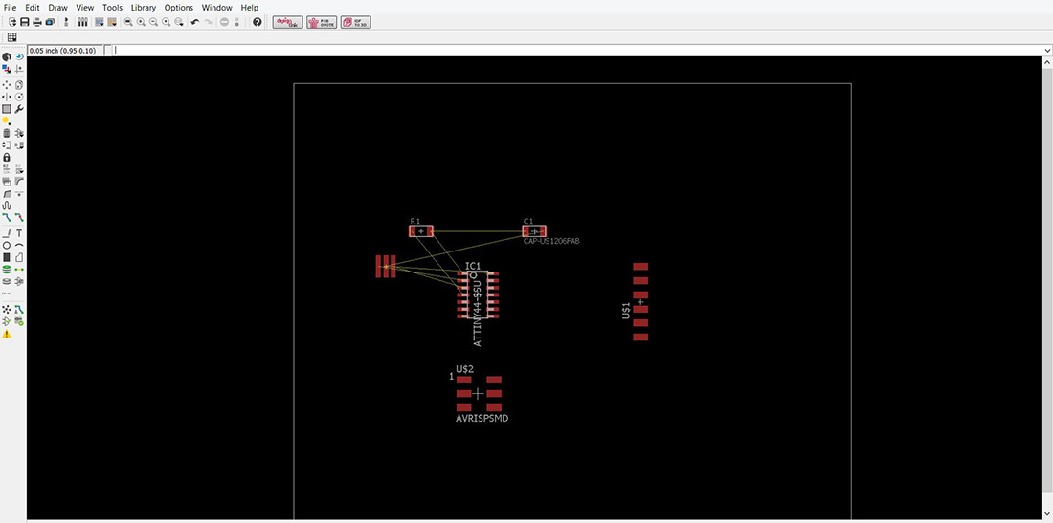Image resolution: width=1053 pixels, height=523 pixels.
Task: Select the Polygon tool
Action: 19,257
